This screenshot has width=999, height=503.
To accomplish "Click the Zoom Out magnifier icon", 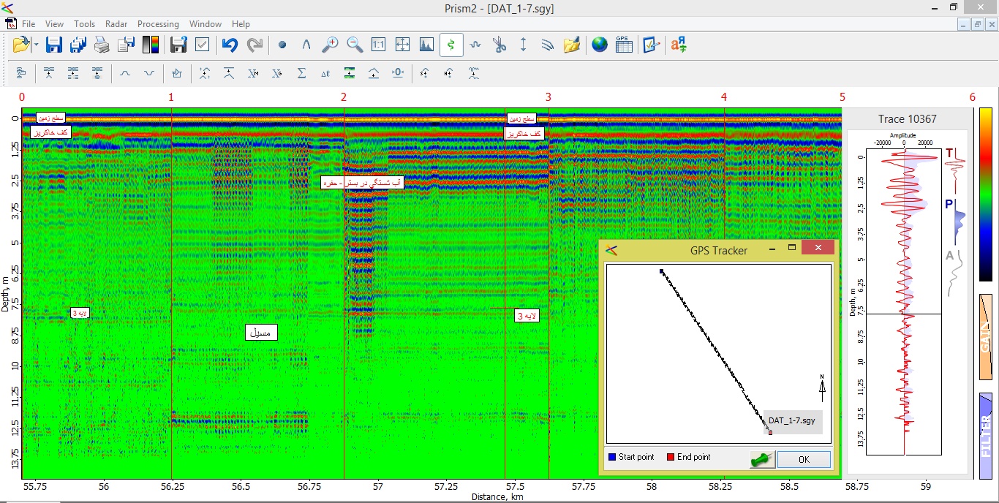I will [355, 45].
